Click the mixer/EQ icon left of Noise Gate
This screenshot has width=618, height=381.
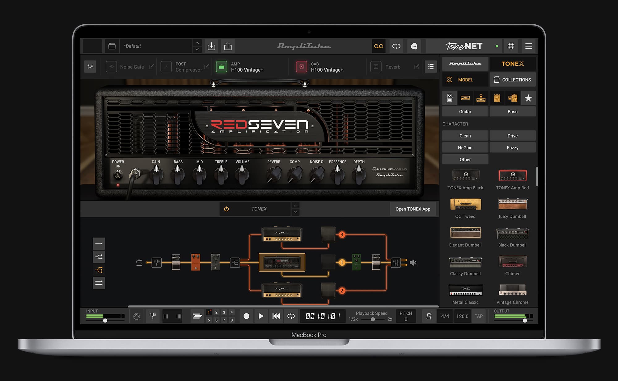click(x=90, y=67)
